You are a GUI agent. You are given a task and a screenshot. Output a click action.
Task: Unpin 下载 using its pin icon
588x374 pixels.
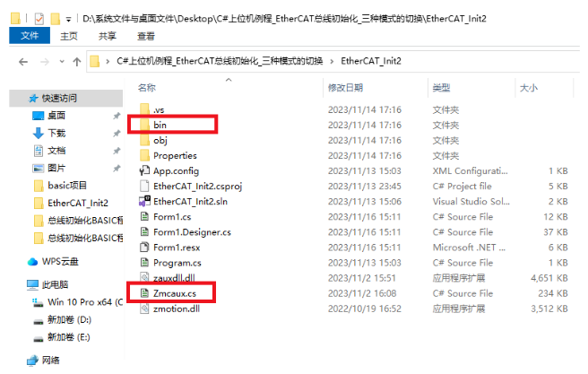[x=117, y=133]
